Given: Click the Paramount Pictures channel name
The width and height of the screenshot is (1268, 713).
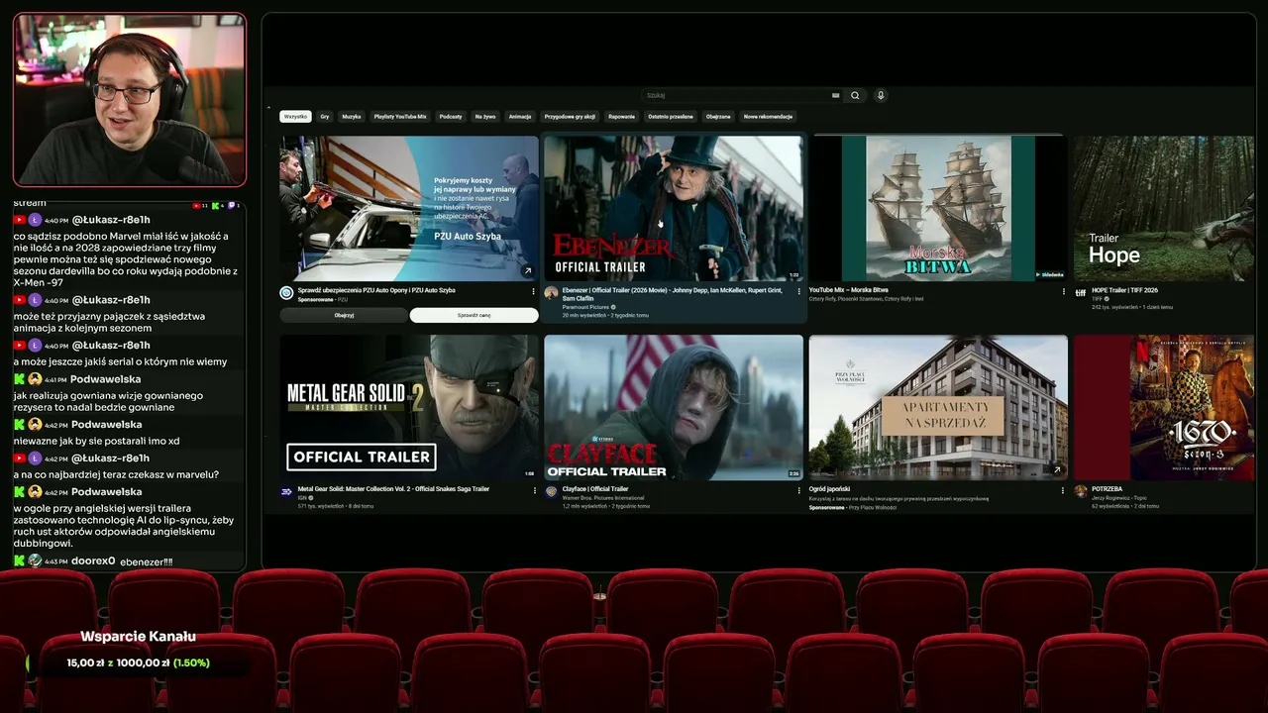Looking at the screenshot, I should coord(586,307).
